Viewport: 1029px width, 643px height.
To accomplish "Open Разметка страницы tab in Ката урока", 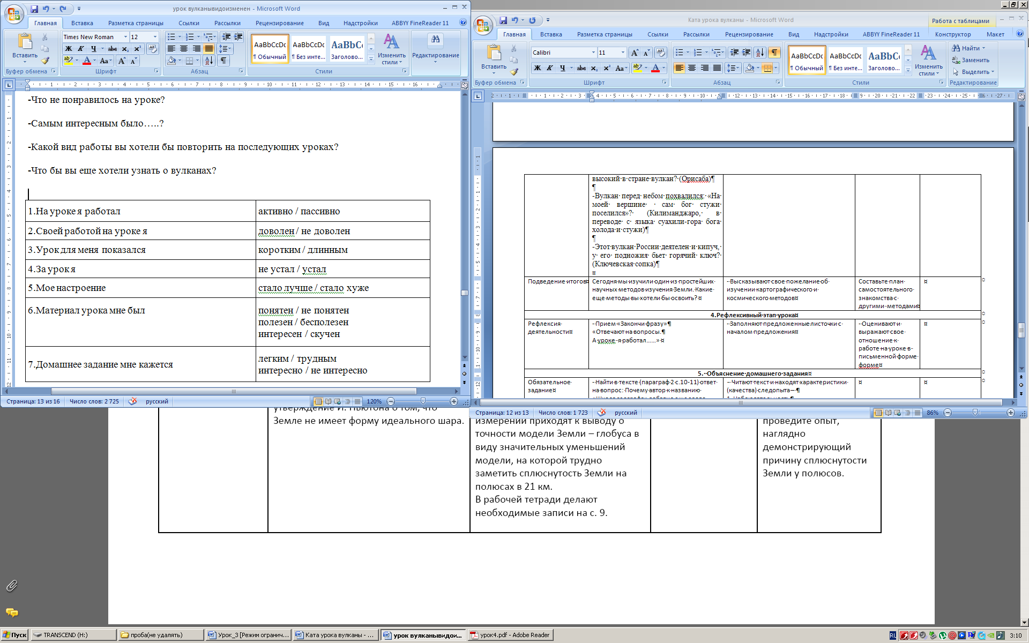I will (x=605, y=34).
